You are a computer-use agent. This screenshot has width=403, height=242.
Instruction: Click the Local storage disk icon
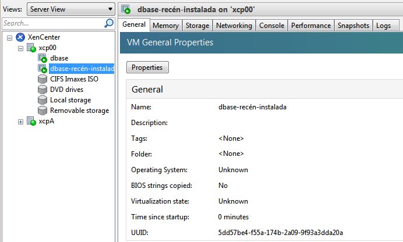43,100
